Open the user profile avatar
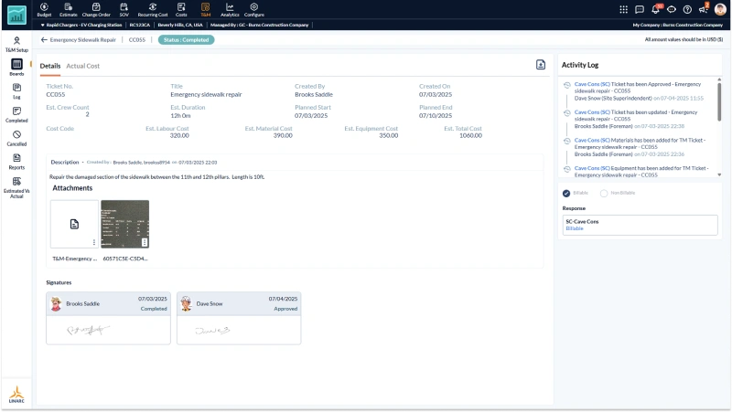 click(x=720, y=9)
